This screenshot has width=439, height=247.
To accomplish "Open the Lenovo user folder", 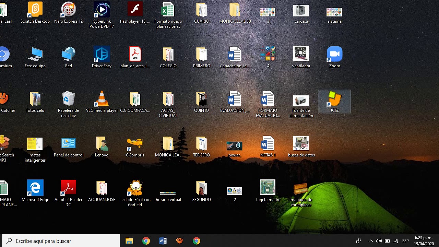I will [102, 147].
